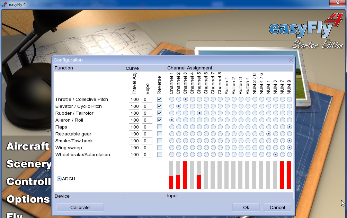Assign Wing sweep to NUM 2 / 8

[255, 148]
